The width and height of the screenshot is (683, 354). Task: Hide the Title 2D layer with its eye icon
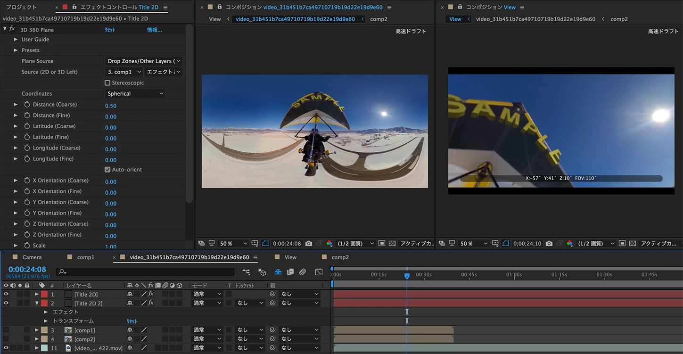(x=6, y=294)
